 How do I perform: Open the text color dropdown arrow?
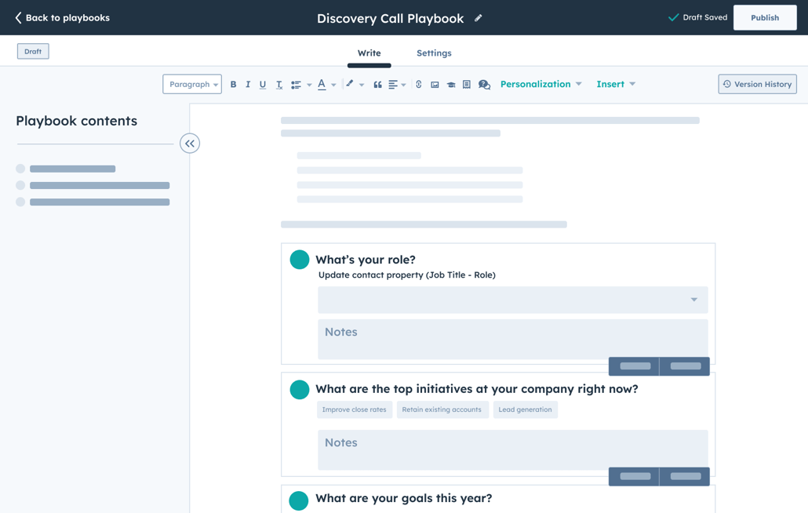click(333, 85)
